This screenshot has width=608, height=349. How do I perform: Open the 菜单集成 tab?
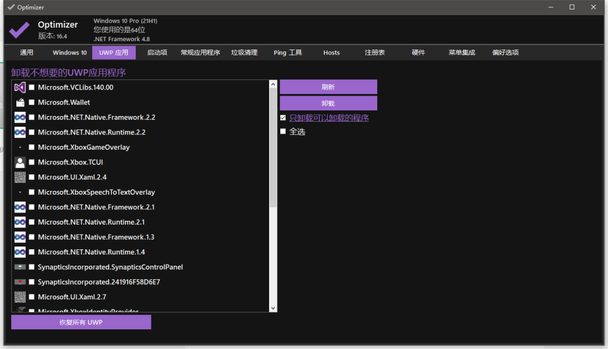coord(462,52)
